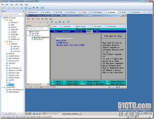Click Hard Drive boot entry
Screen dimensions: 154x119
(x=61, y=41)
